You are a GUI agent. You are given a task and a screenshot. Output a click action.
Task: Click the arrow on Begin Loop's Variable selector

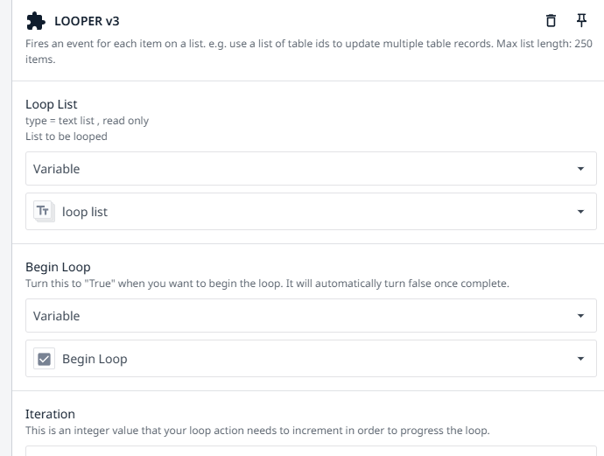pyautogui.click(x=580, y=316)
